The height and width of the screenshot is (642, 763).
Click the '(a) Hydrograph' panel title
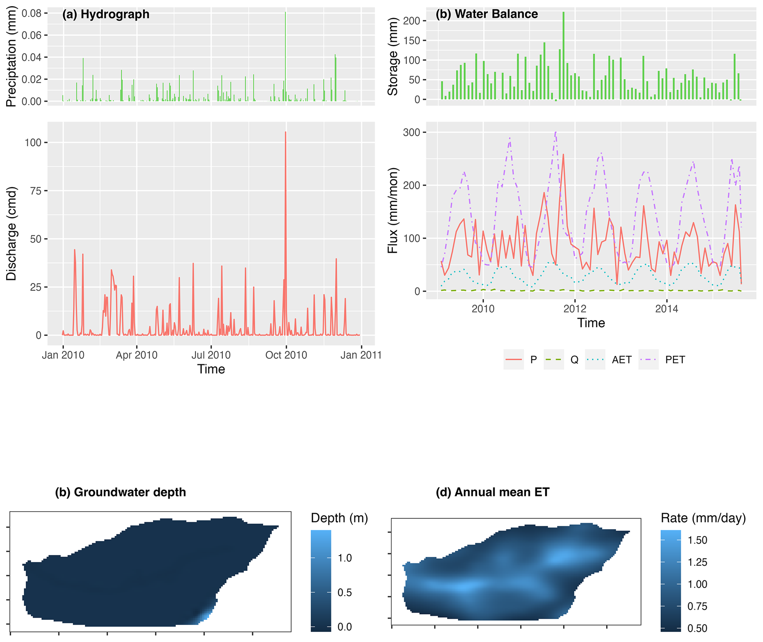tap(106, 14)
